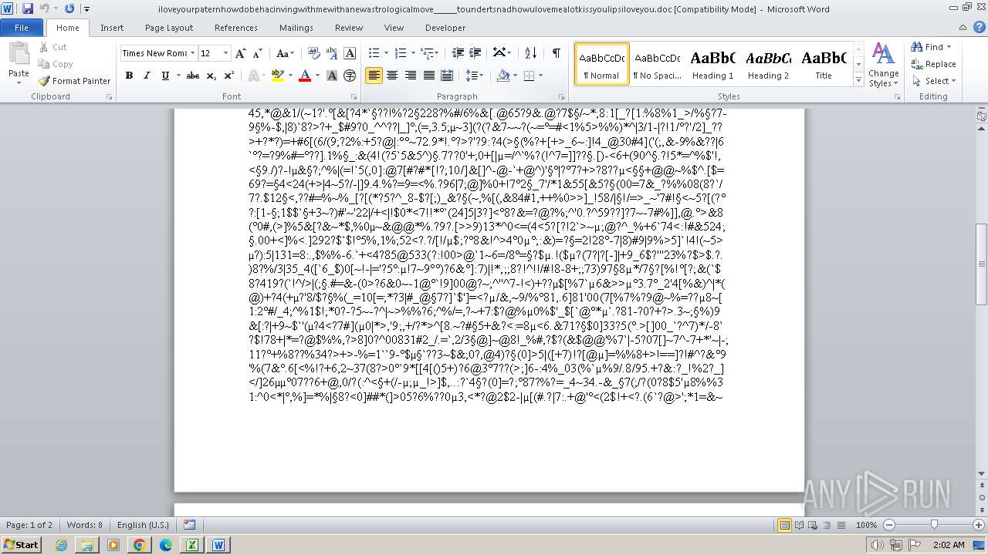Switch to Web Layout view
This screenshot has width=988, height=555.
(x=814, y=525)
